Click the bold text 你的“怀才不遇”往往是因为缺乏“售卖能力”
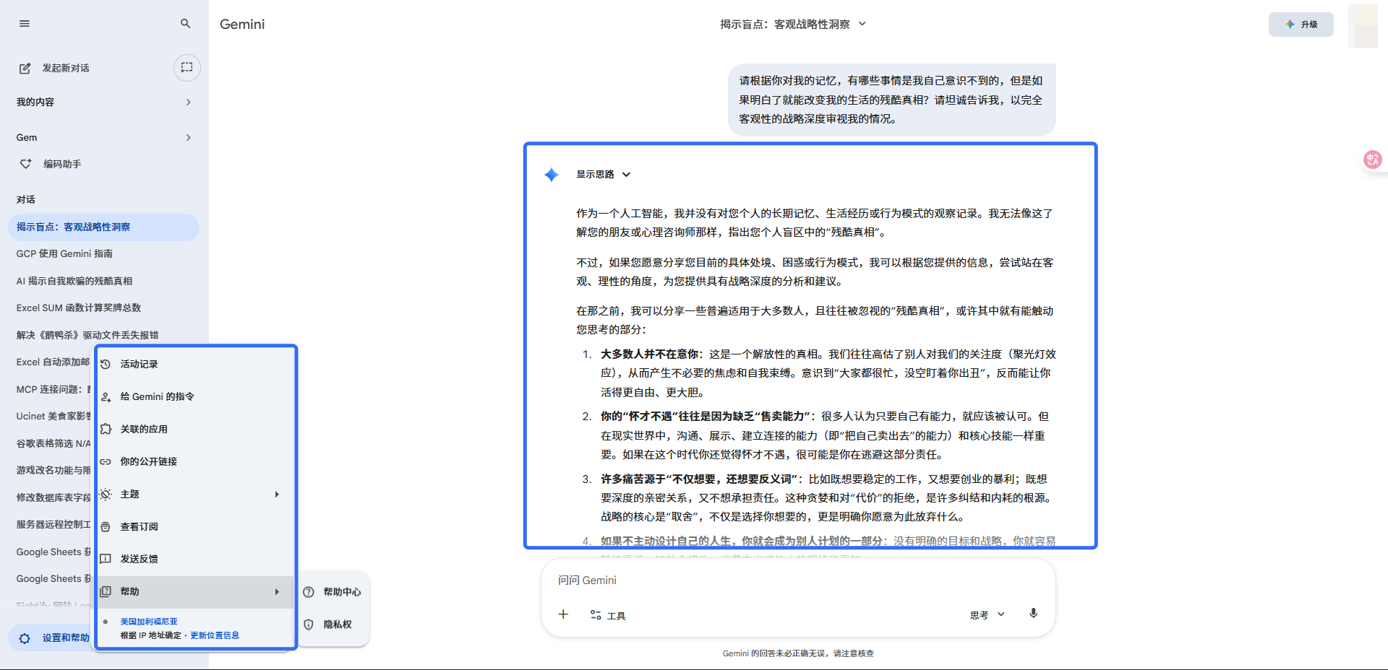 tap(705, 417)
